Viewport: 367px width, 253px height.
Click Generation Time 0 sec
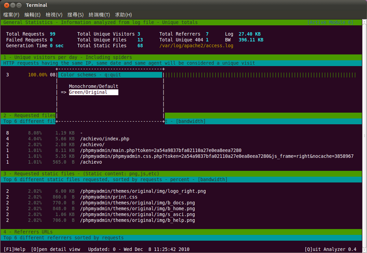click(57, 46)
